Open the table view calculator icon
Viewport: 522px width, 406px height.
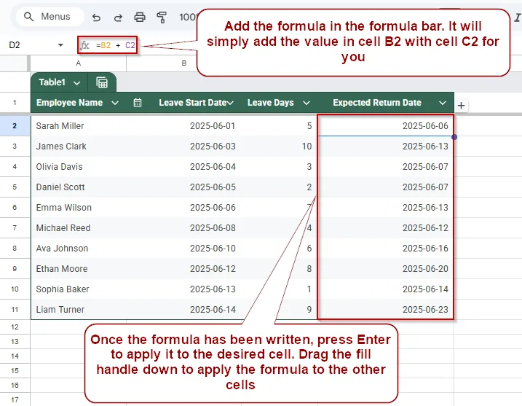tap(102, 82)
